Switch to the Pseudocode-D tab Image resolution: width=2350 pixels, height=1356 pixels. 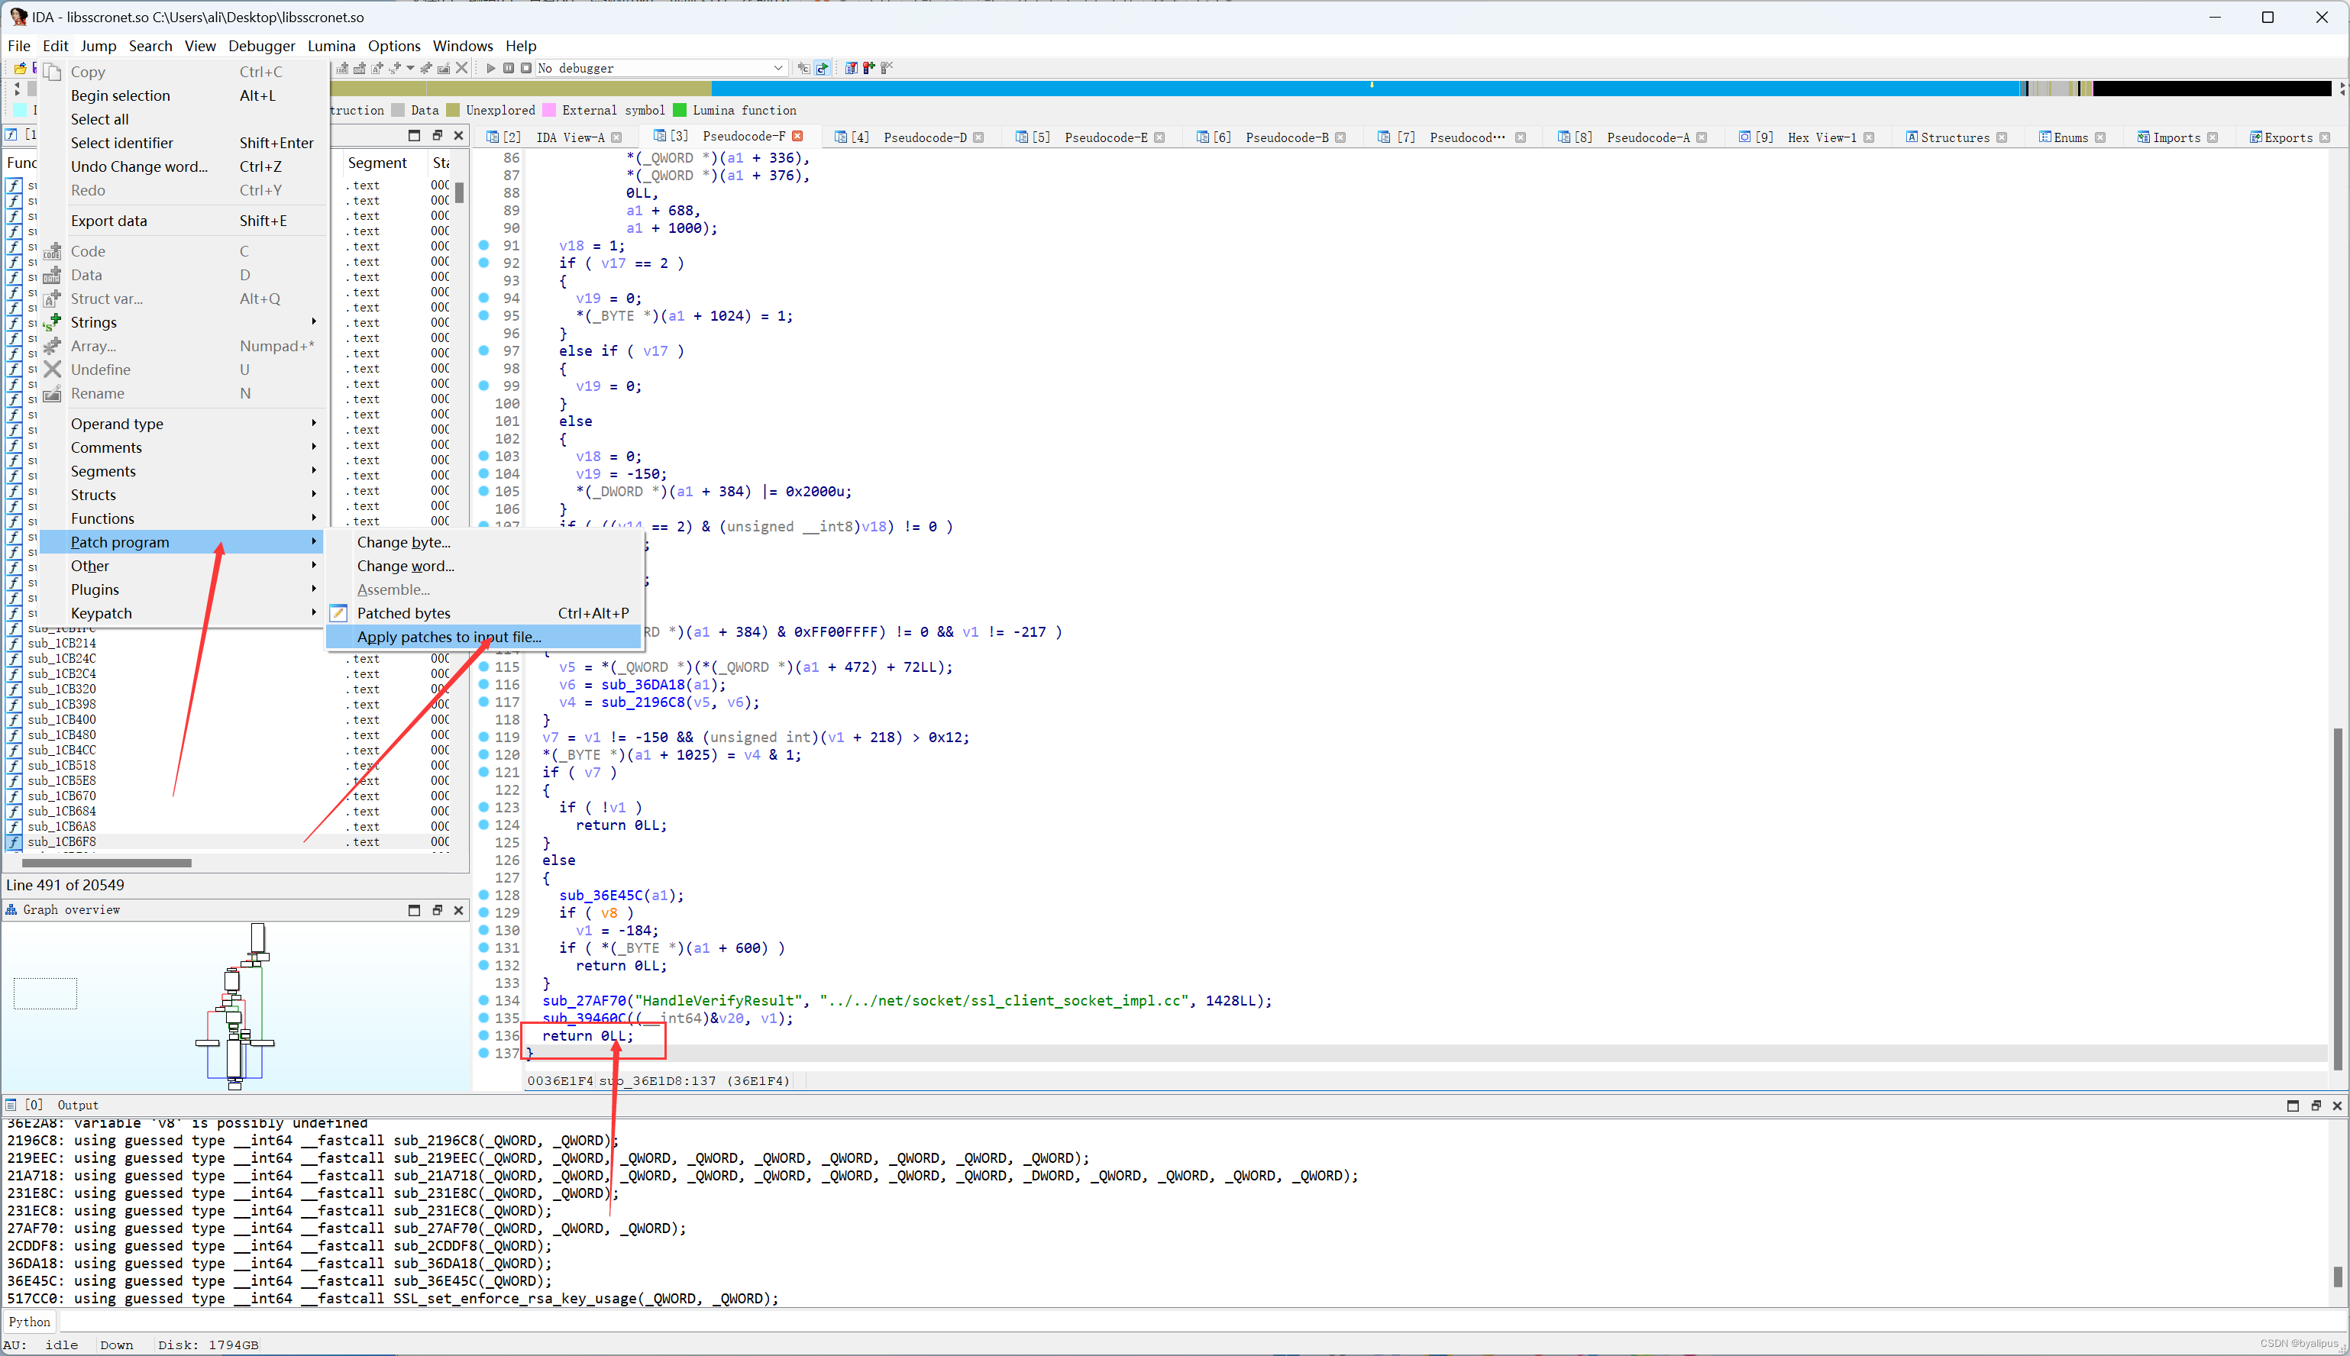click(924, 138)
